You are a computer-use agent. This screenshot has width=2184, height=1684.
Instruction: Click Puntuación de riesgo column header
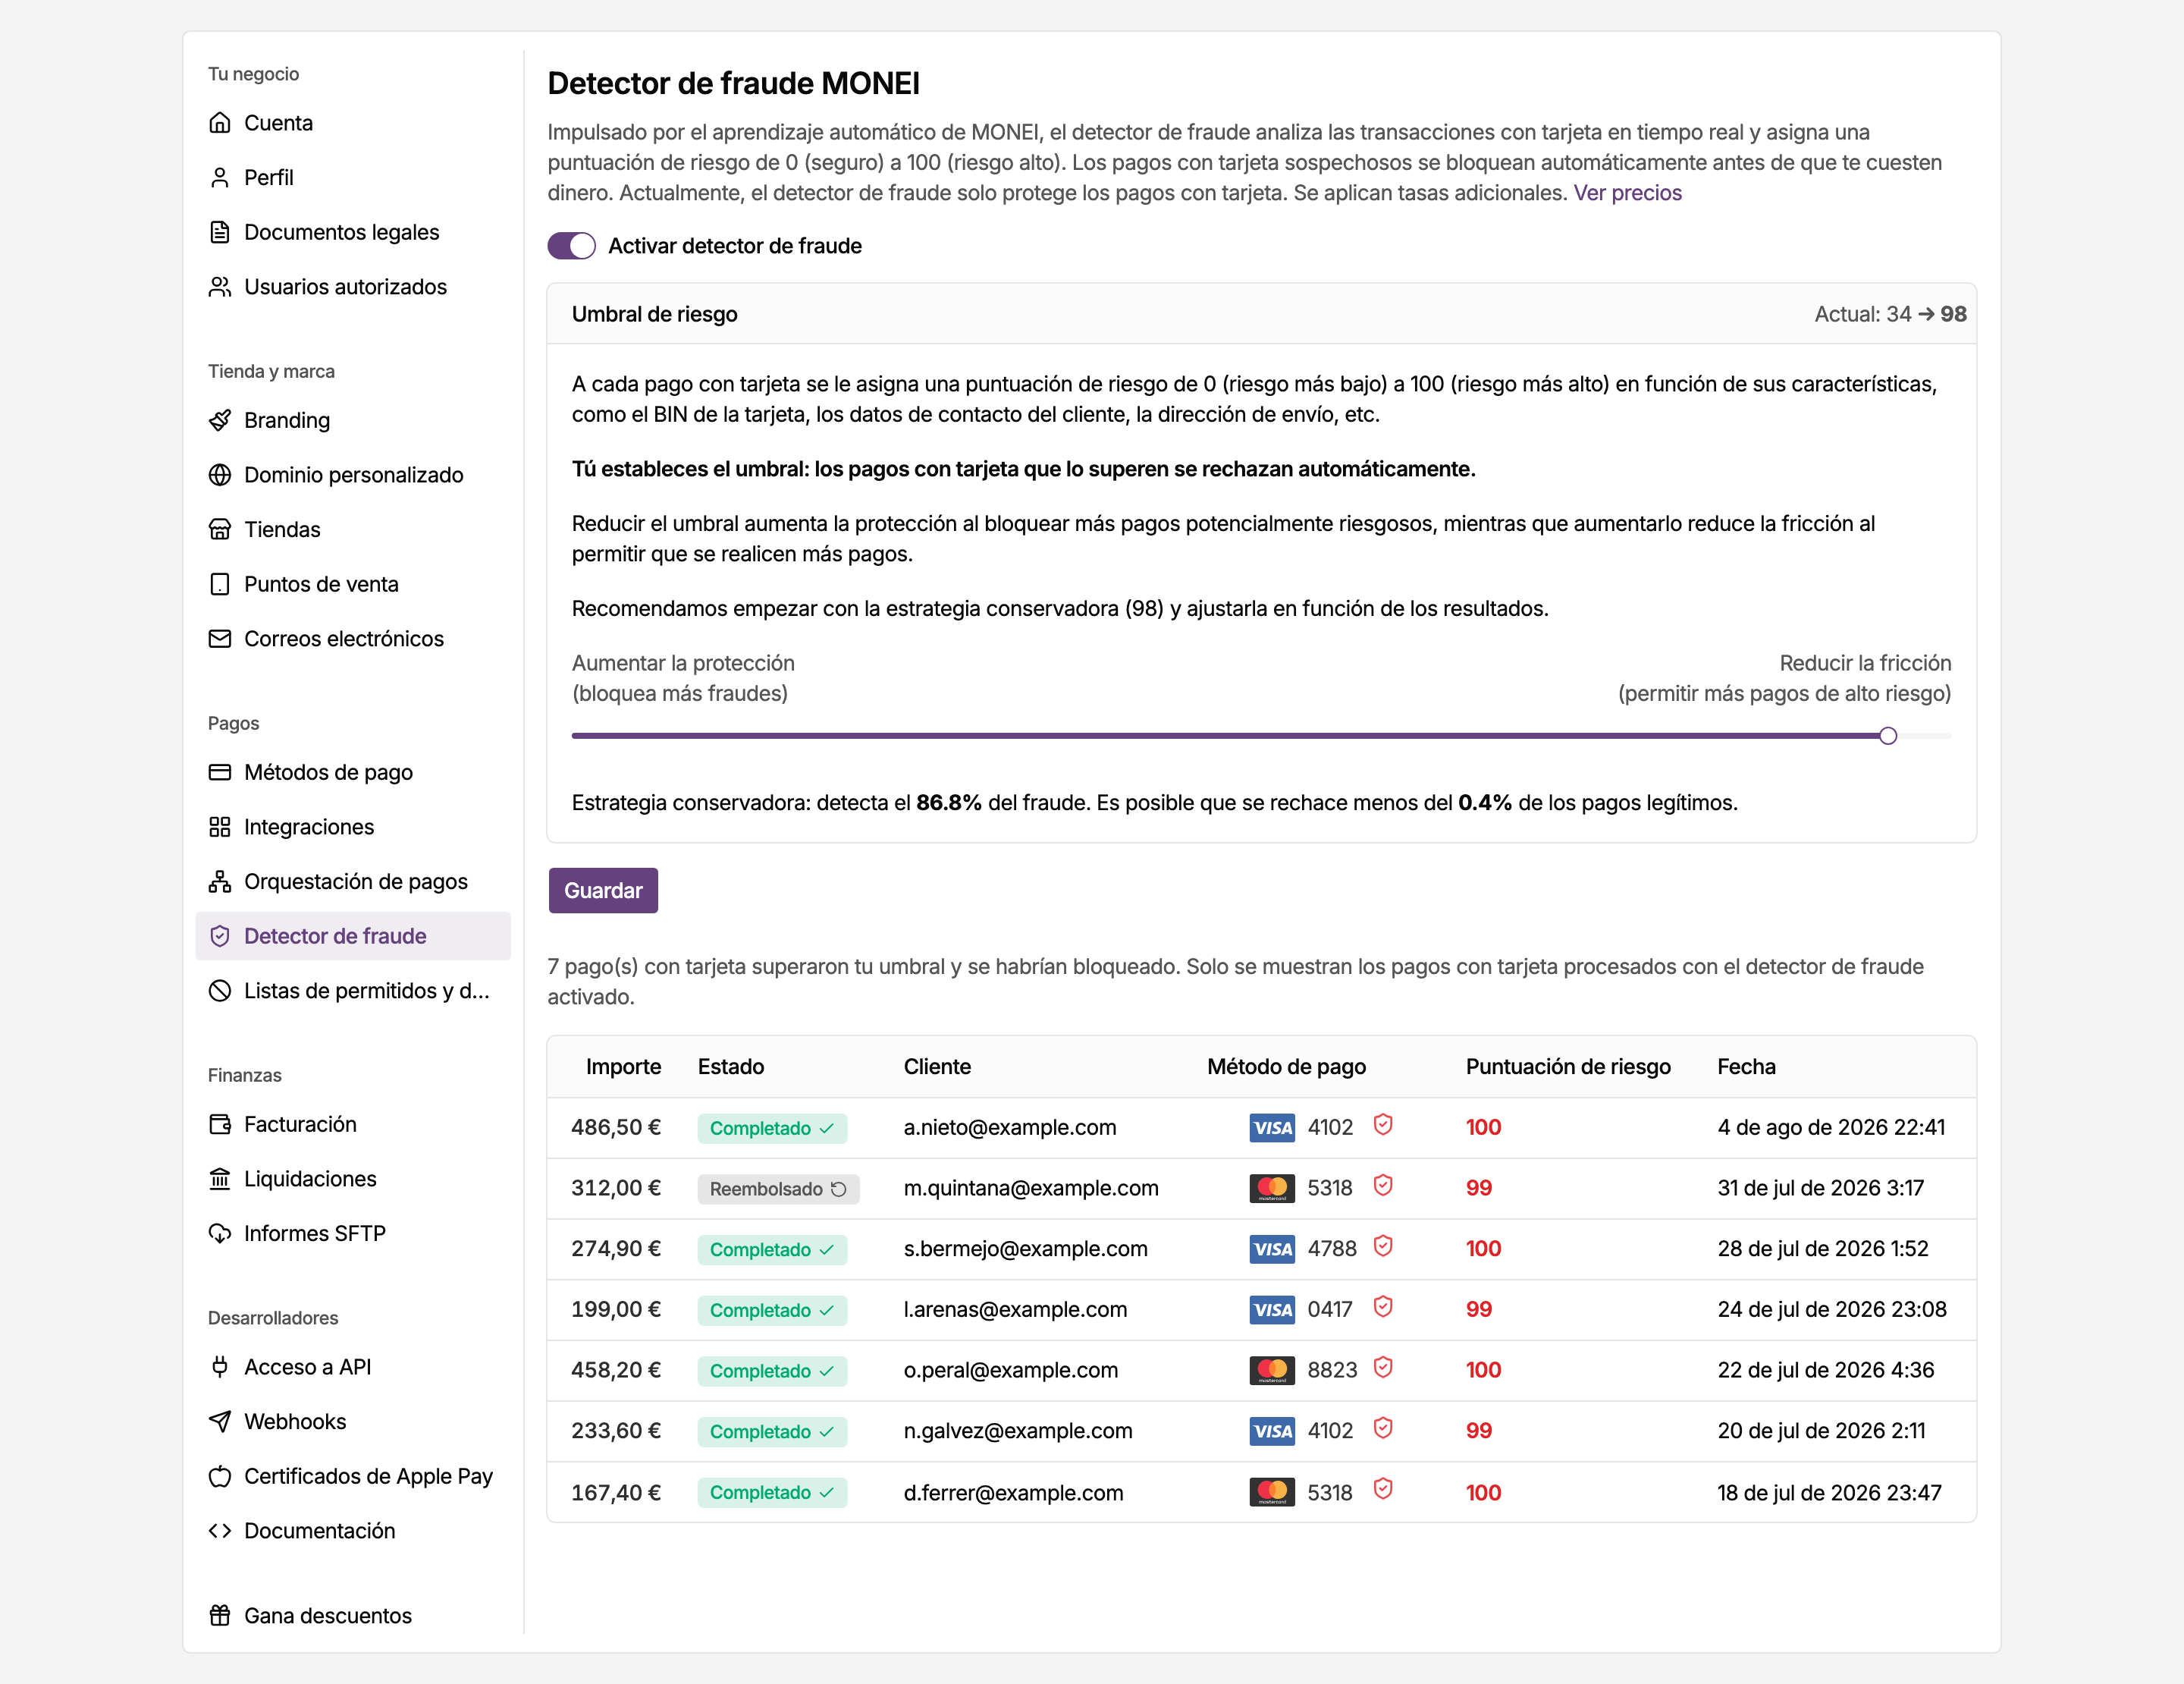pyautogui.click(x=1568, y=1067)
